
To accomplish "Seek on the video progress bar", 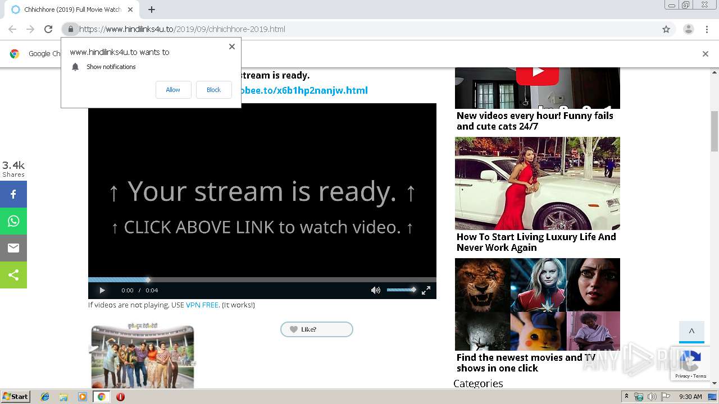I will tap(262, 279).
